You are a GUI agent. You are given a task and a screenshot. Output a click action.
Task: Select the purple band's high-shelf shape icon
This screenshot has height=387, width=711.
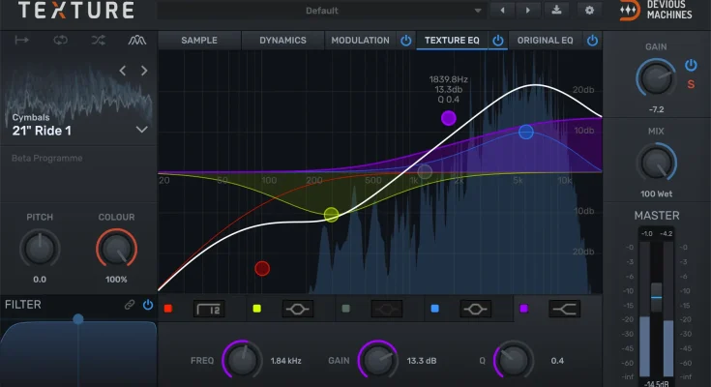[564, 309]
